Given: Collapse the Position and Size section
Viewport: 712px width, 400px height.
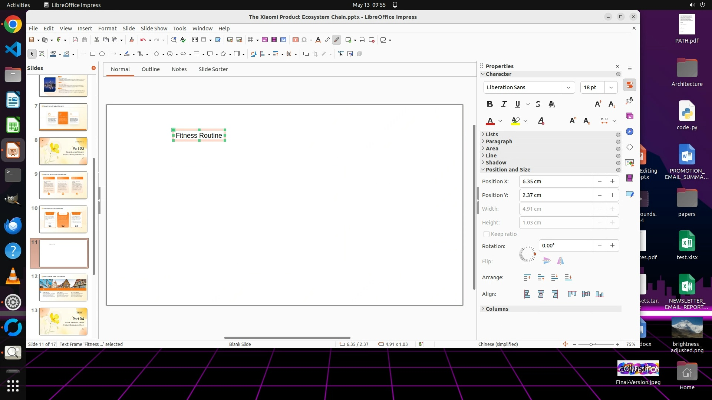Looking at the screenshot, I should [x=508, y=170].
